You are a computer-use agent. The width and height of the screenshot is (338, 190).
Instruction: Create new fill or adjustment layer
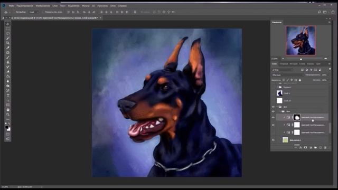311,148
